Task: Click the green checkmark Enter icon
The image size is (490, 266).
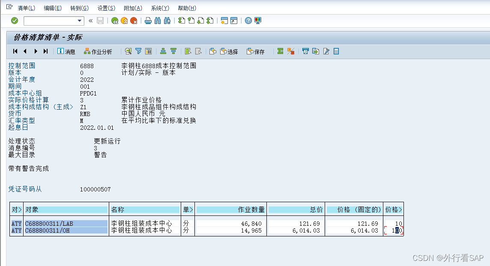Action: [15, 21]
